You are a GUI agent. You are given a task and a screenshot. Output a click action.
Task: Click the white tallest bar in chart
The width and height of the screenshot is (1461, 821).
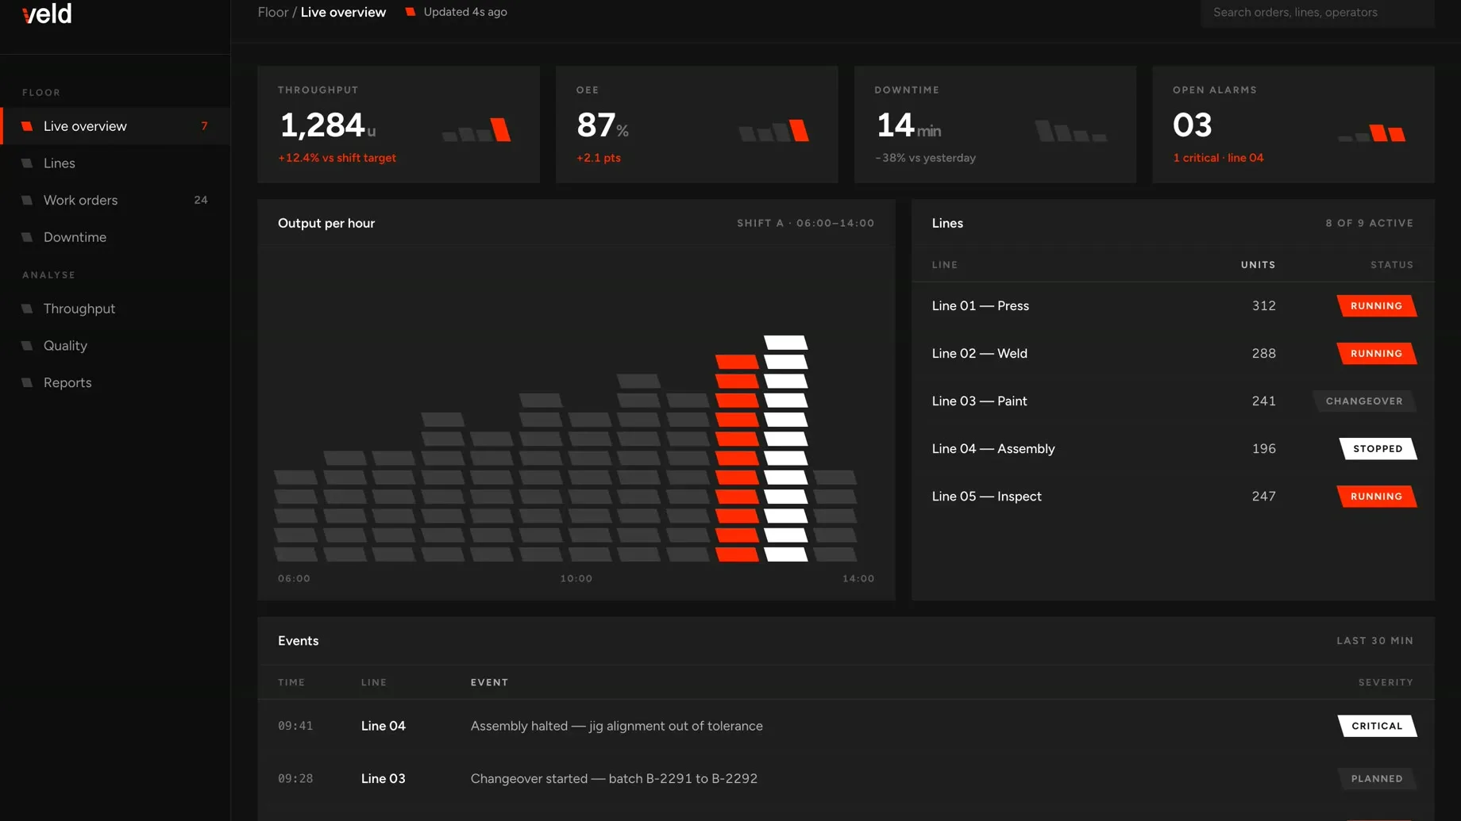785,448
